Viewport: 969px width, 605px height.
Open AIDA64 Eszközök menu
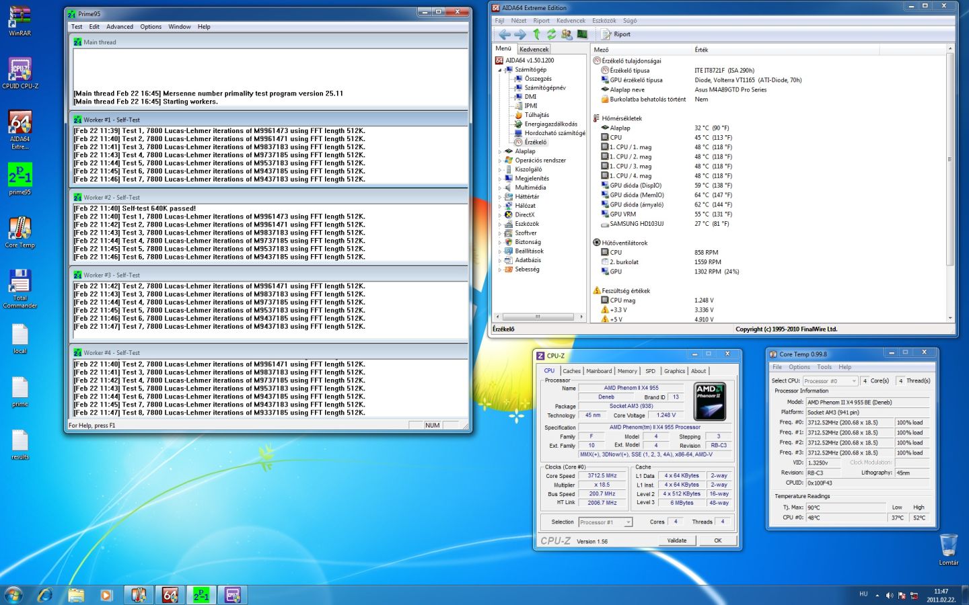pyautogui.click(x=604, y=21)
